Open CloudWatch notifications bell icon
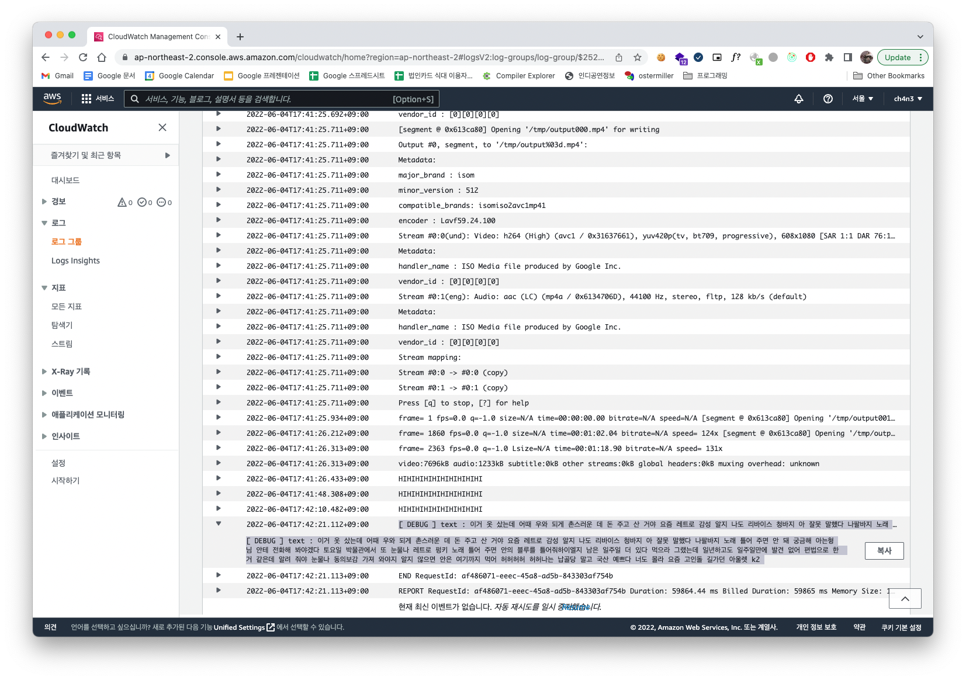 coord(798,99)
